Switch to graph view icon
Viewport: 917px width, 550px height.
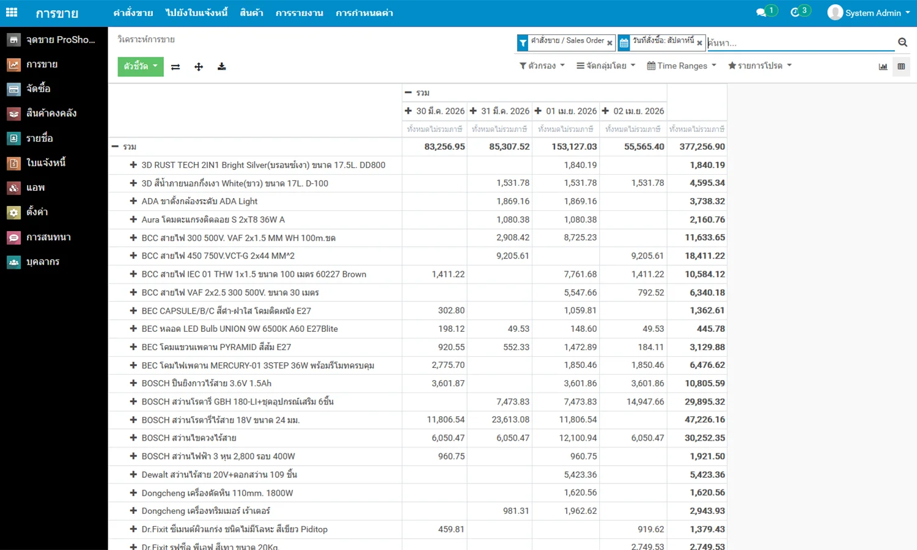click(x=883, y=67)
